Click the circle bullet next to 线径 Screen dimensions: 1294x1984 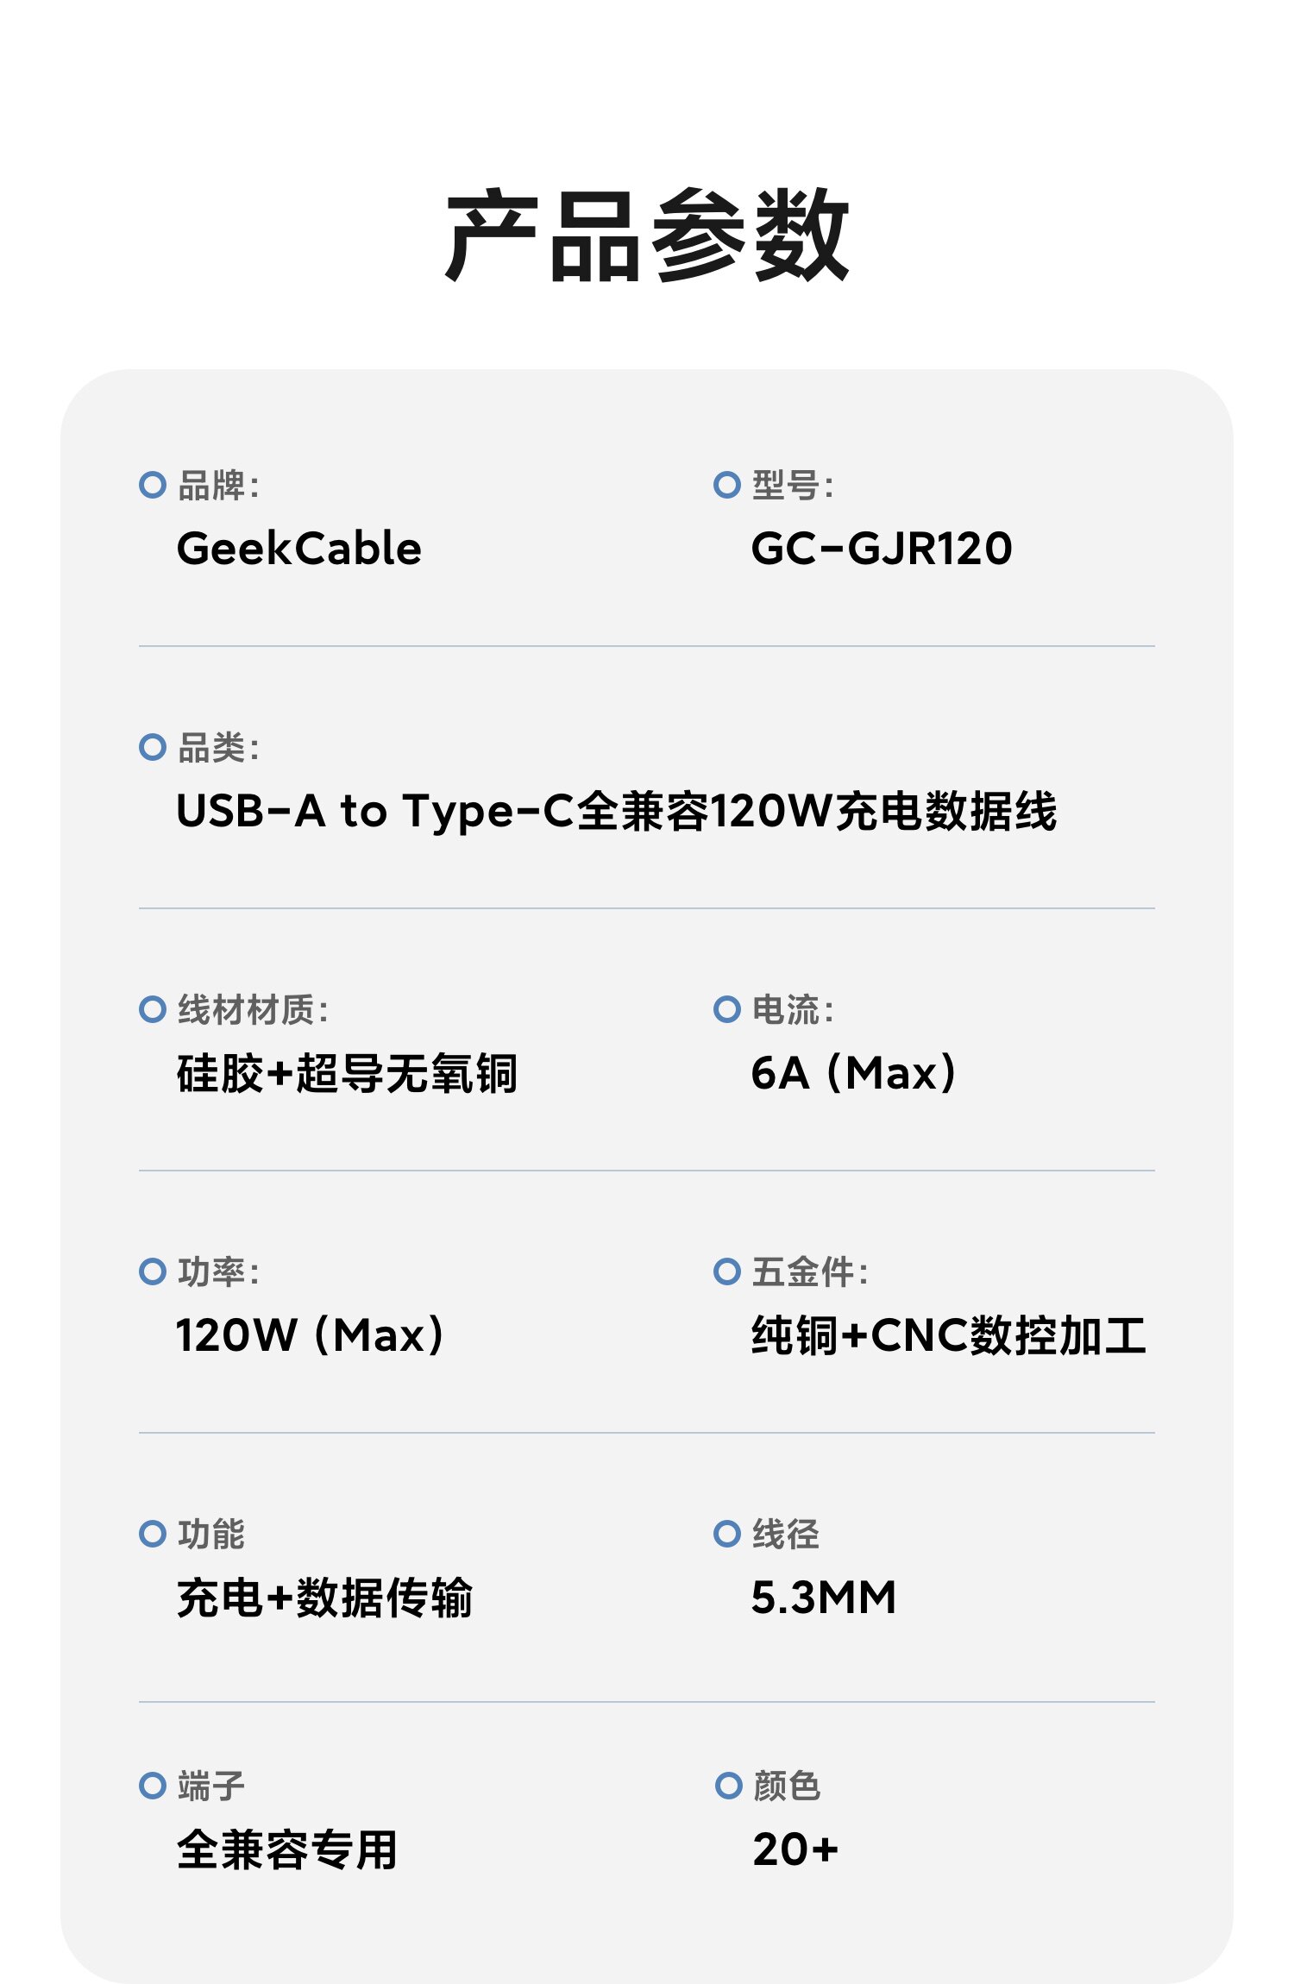click(727, 1534)
